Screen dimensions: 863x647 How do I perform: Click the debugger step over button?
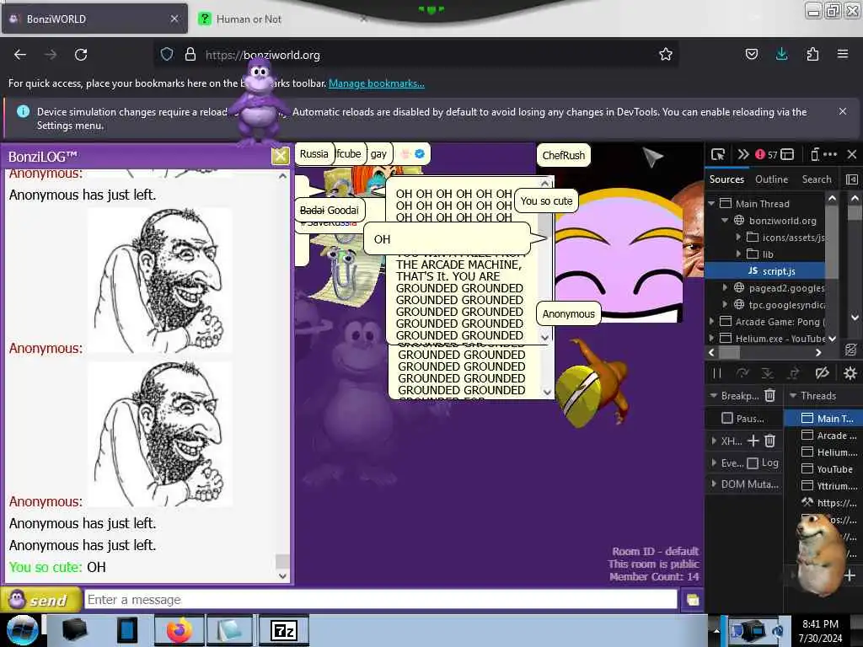pos(742,373)
